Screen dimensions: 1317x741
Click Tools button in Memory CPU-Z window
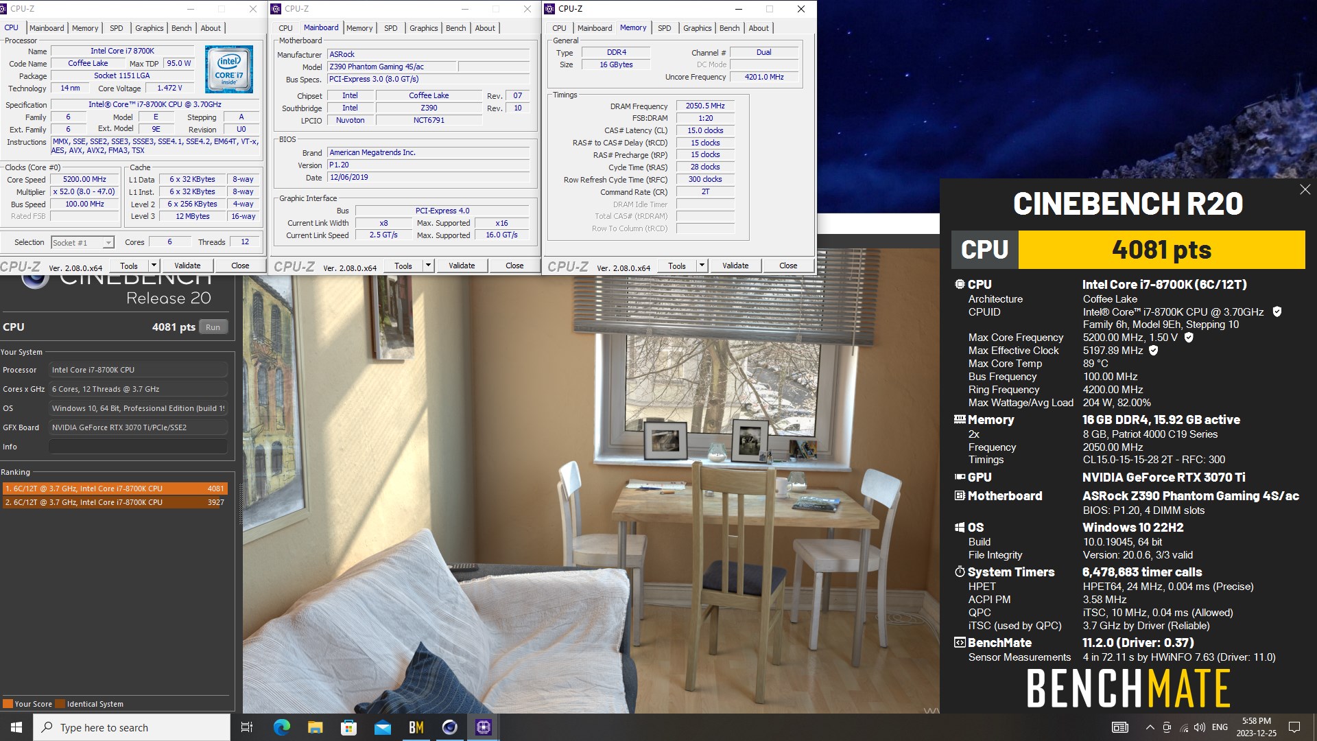677,266
